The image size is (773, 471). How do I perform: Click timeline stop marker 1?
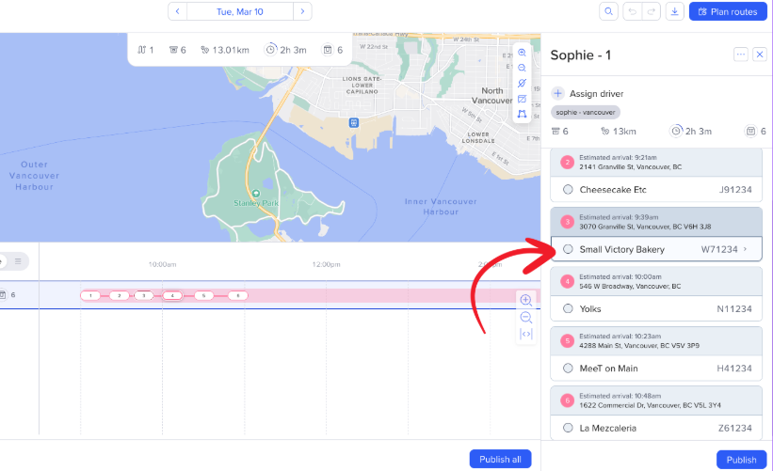pyautogui.click(x=90, y=295)
